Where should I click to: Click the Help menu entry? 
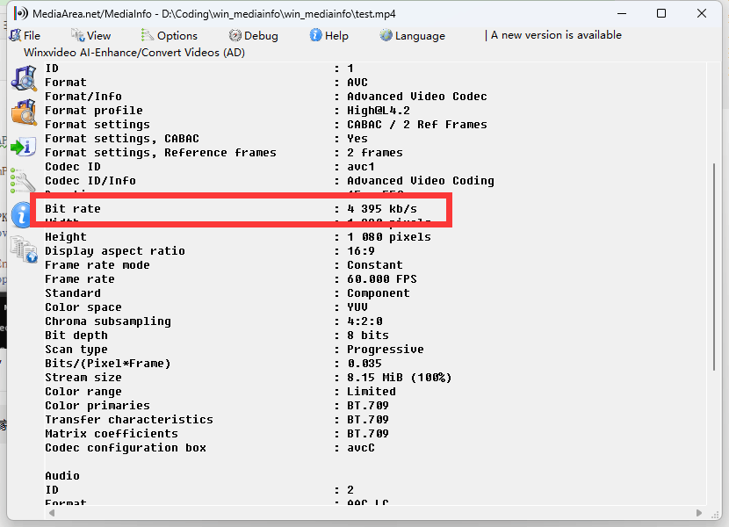331,36
